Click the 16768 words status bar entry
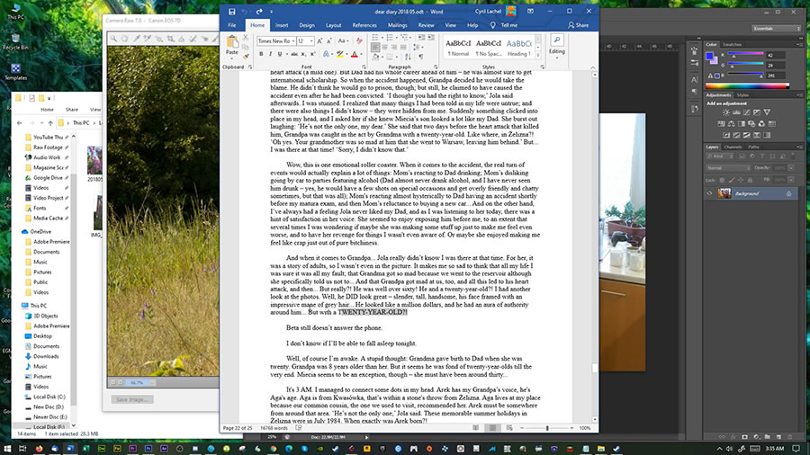This screenshot has width=810, height=455. pyautogui.click(x=274, y=428)
